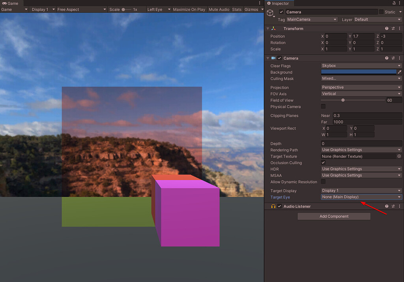Click the Target Texture object picker icon
Viewport: 404px width, 282px height.
[398, 156]
